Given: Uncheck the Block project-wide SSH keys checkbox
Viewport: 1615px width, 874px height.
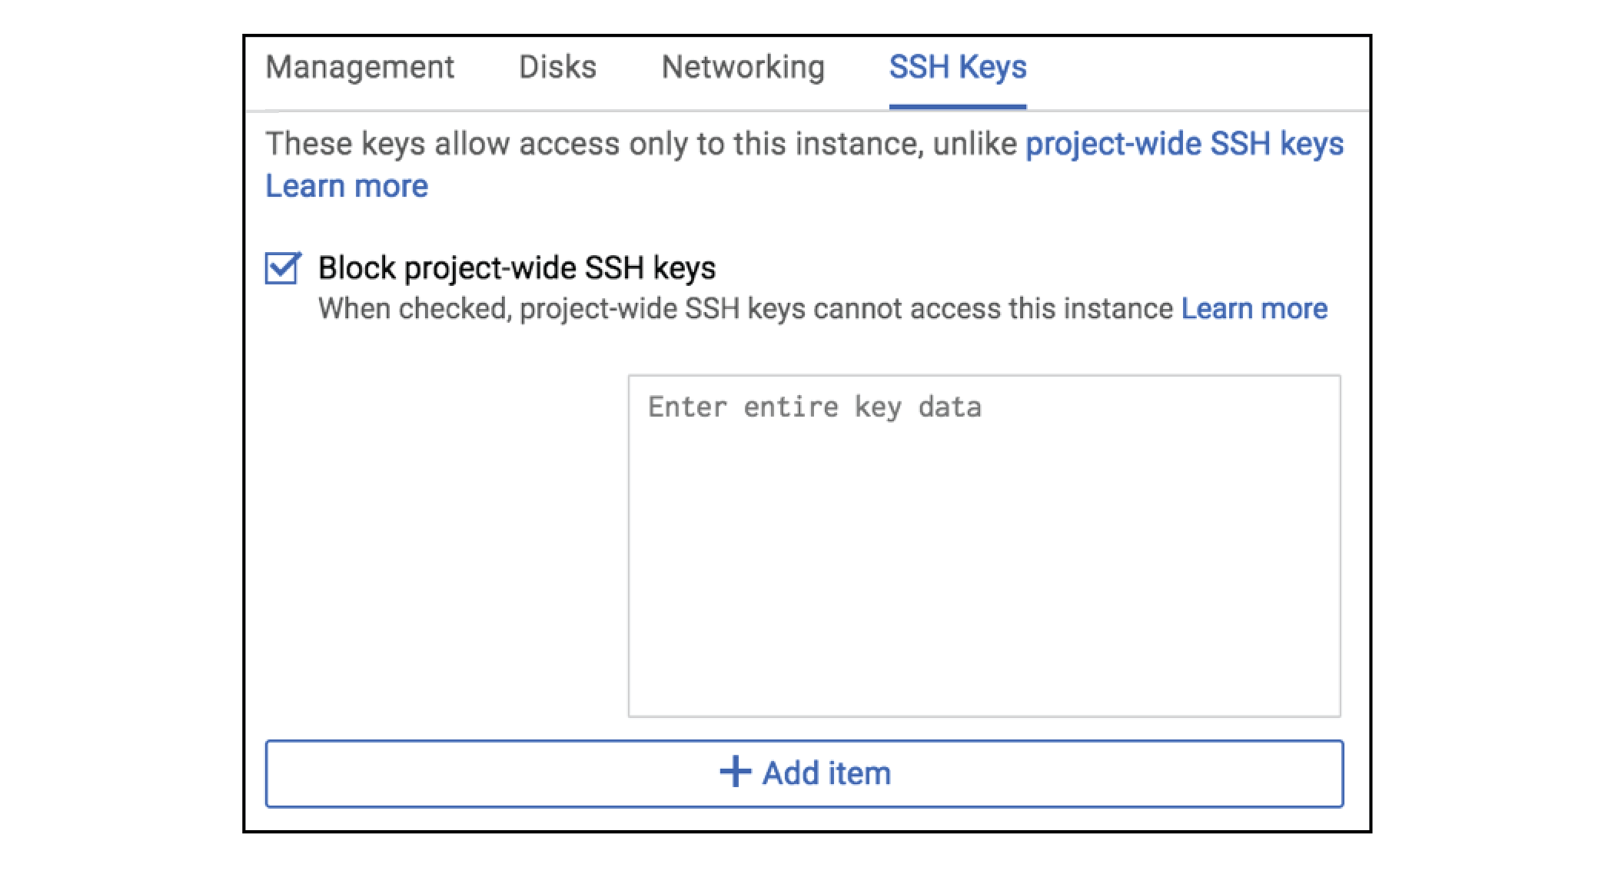Looking at the screenshot, I should click(282, 268).
